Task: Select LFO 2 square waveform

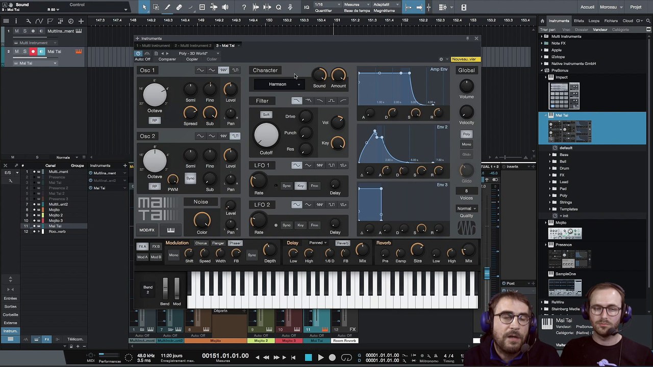Action: 332,204
